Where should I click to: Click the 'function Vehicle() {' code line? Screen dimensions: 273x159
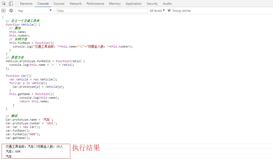[23, 25]
